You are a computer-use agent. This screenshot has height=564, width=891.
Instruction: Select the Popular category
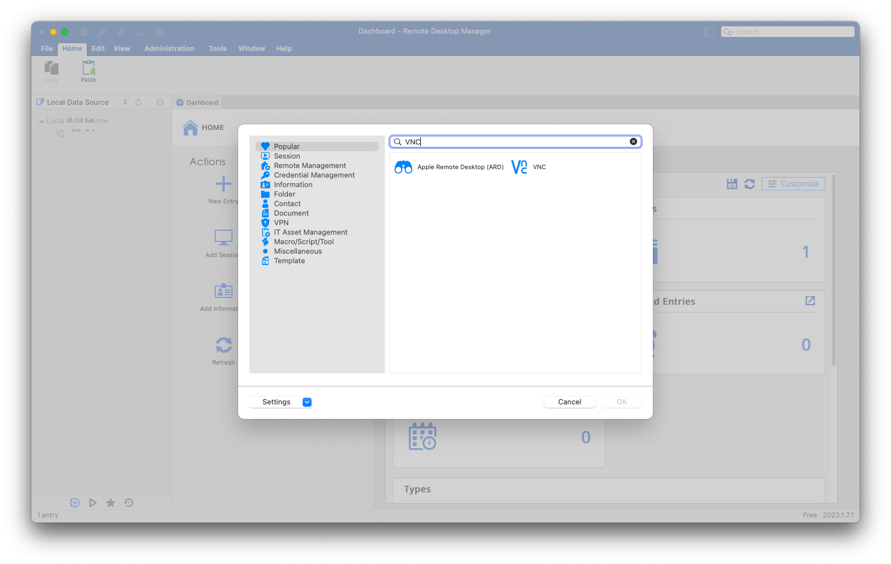click(x=317, y=147)
